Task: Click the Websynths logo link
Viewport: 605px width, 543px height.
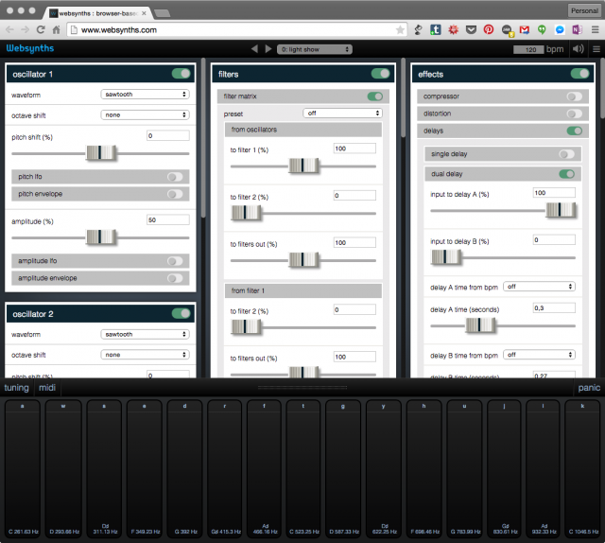Action: 28,47
